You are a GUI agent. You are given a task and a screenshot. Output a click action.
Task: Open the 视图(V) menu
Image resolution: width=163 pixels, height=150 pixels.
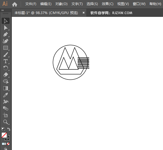pos(123,4)
